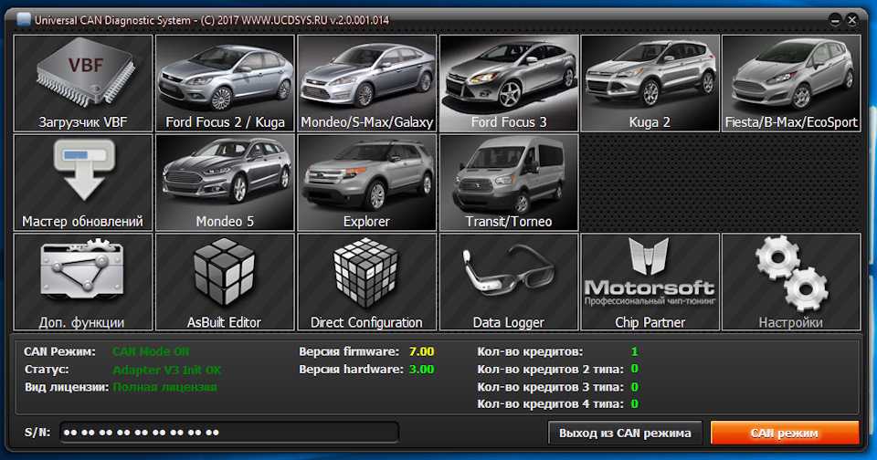Start the Data Logger glasses icon
Viewport: 877px width, 460px height.
point(509,282)
